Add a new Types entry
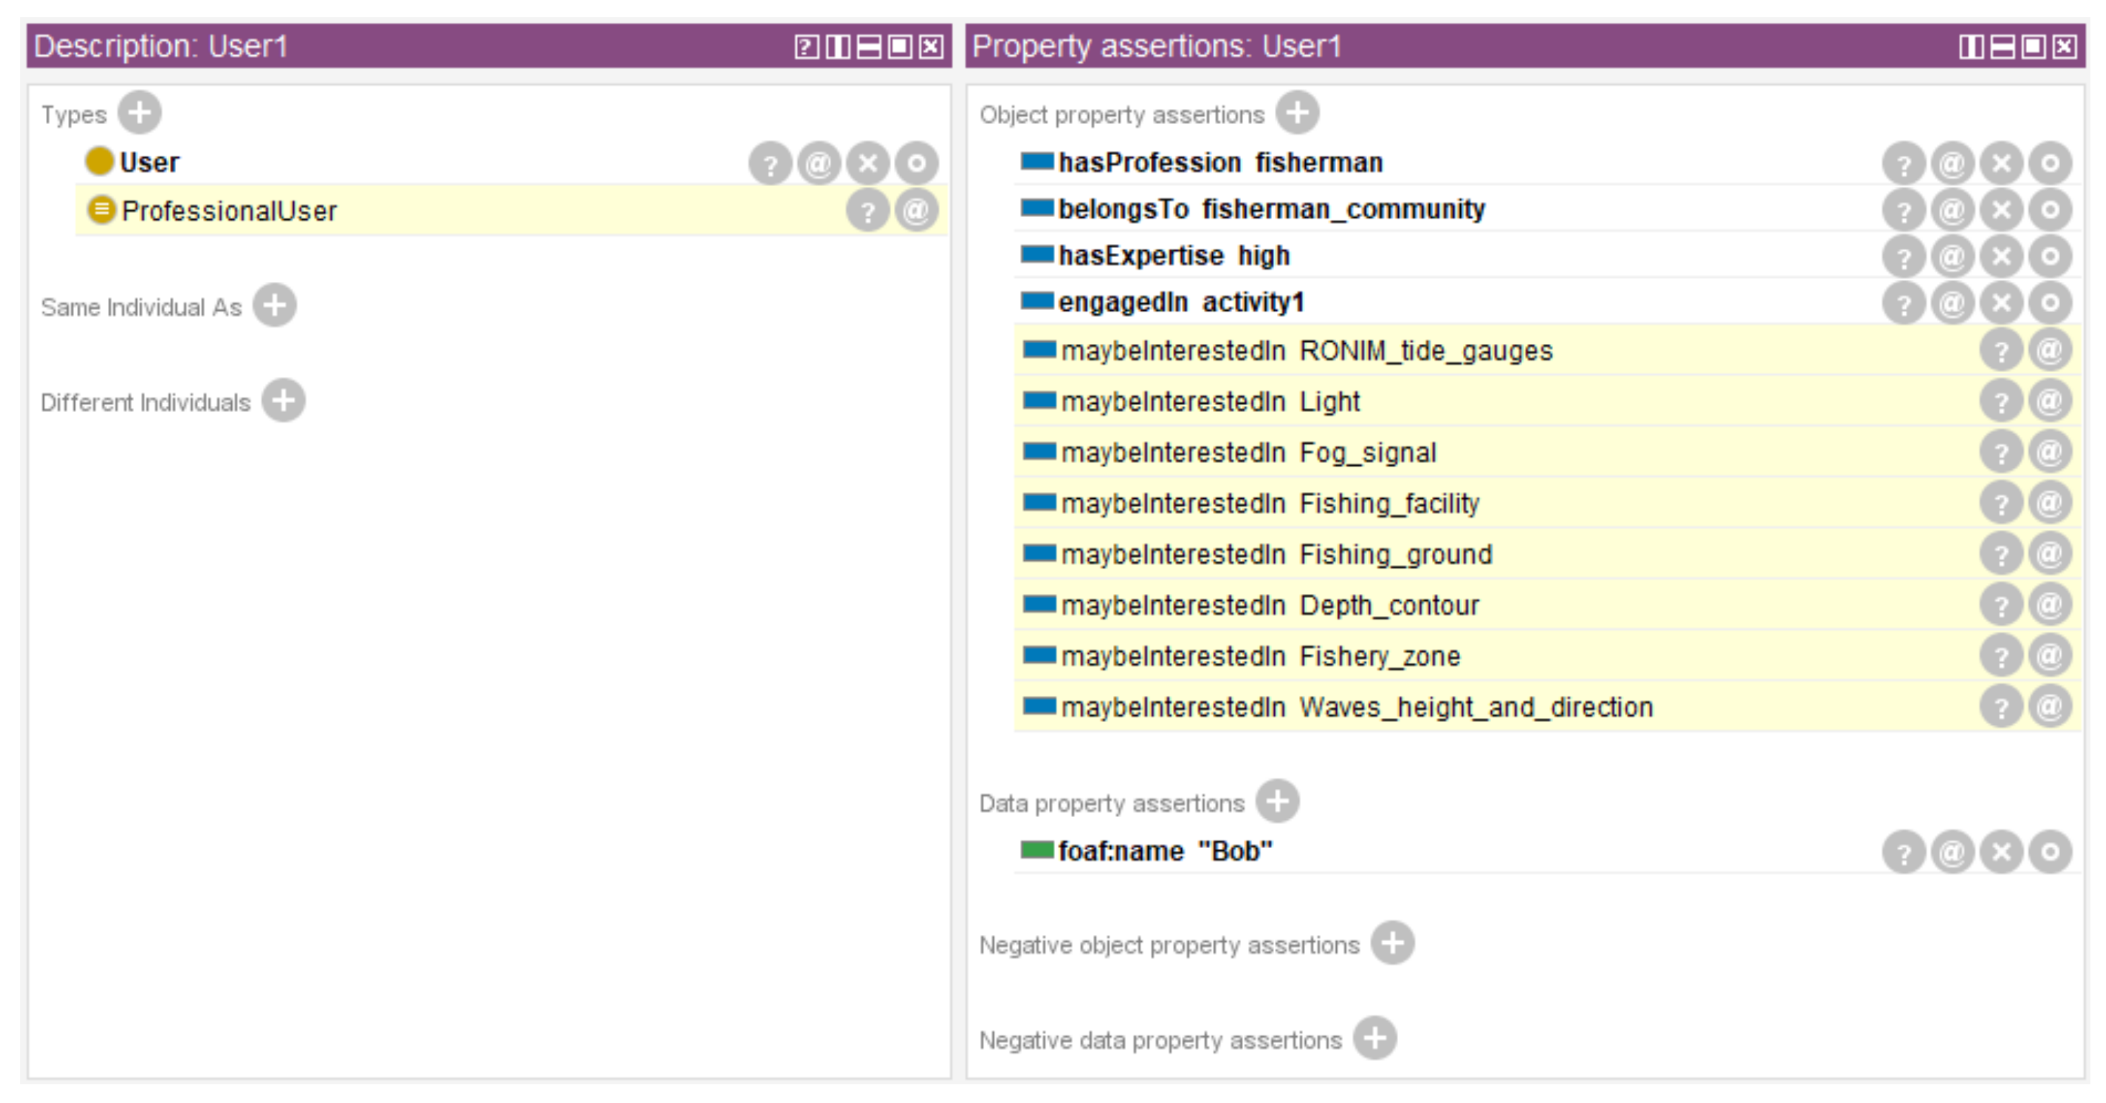Screen dimensions: 2106x1103 139,113
